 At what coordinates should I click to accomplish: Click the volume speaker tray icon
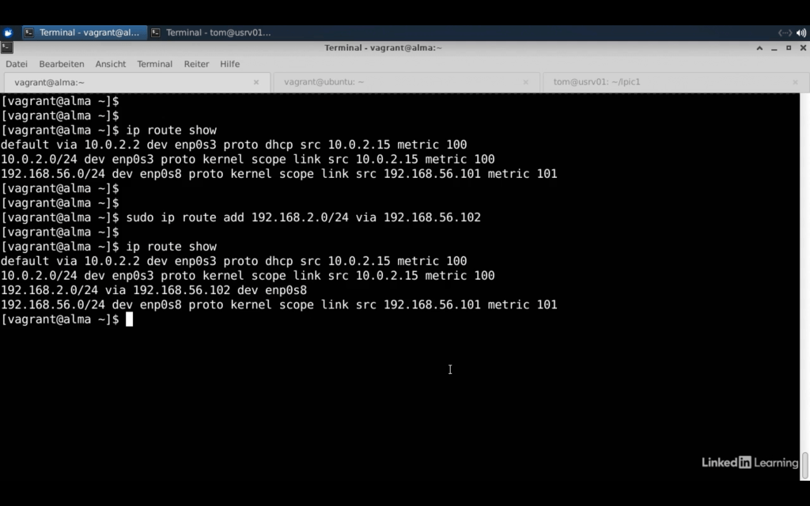pos(801,32)
